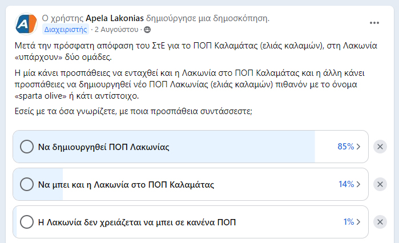Click the Διαχειριστής admin badge
The height and width of the screenshot is (243, 399).
(x=66, y=30)
